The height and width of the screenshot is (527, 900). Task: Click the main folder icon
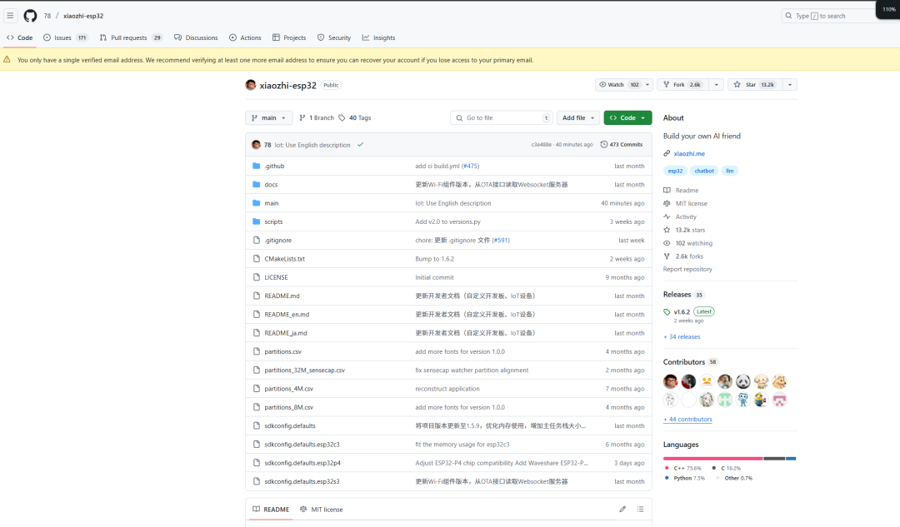click(257, 203)
